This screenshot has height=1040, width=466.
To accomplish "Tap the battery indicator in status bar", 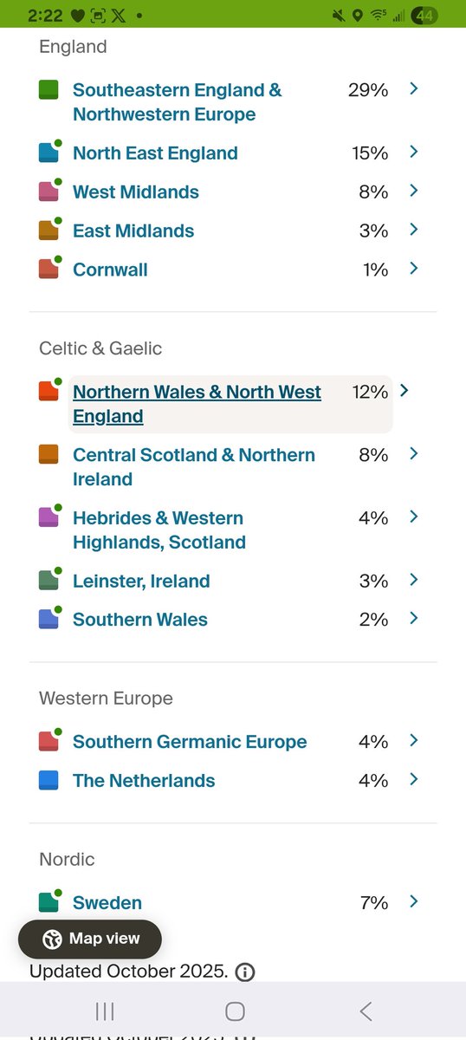I will click(424, 16).
